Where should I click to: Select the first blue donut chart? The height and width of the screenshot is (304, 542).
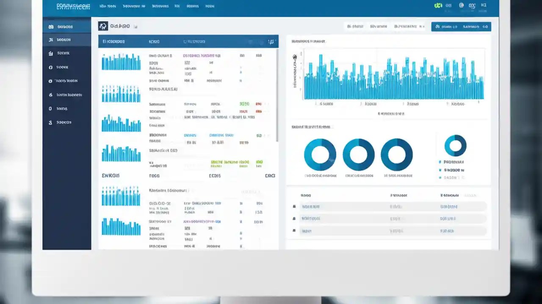tap(320, 155)
